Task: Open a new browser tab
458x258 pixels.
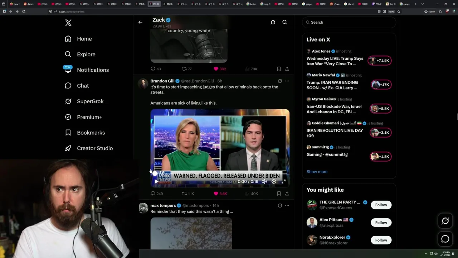Action: 415,4
